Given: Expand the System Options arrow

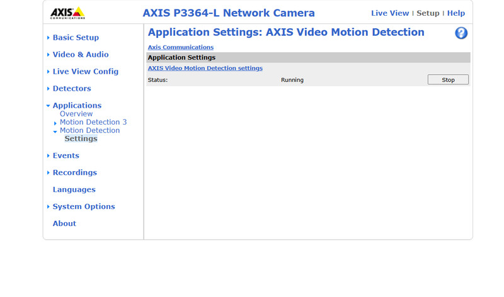Looking at the screenshot, I should point(49,207).
